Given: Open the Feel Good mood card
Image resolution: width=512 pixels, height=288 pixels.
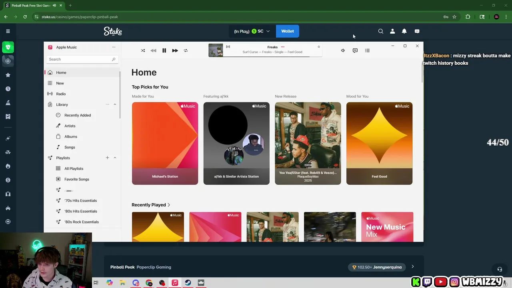Looking at the screenshot, I should (379, 143).
